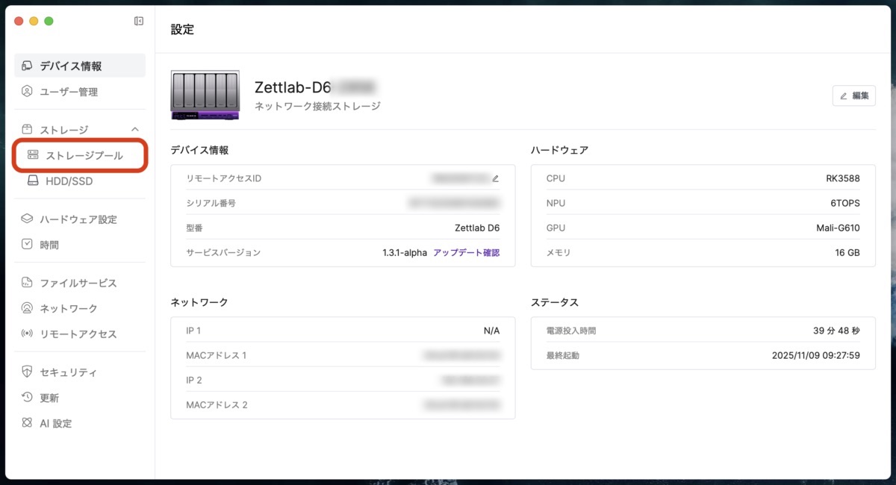Viewport: 896px width, 485px height.
Task: Click the NAS device thumbnail image
Action: tap(205, 96)
